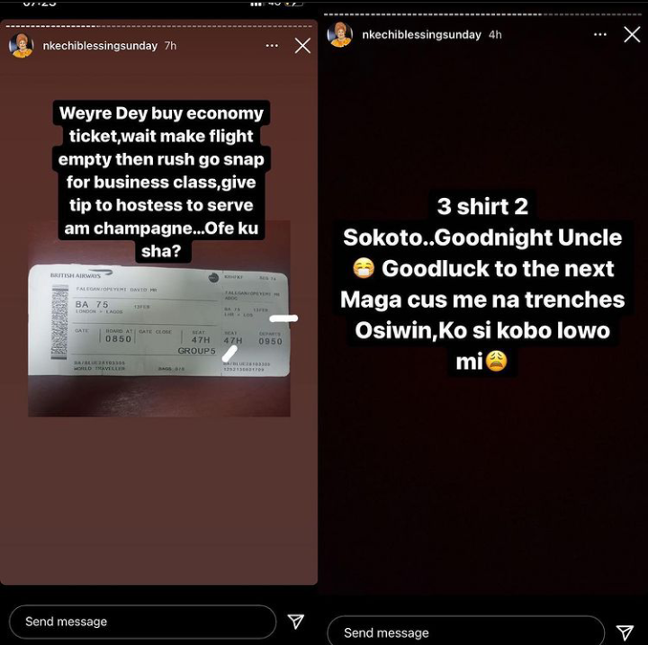This screenshot has height=645, width=648.
Task: Open more options on the 7h story
Action: click(272, 46)
